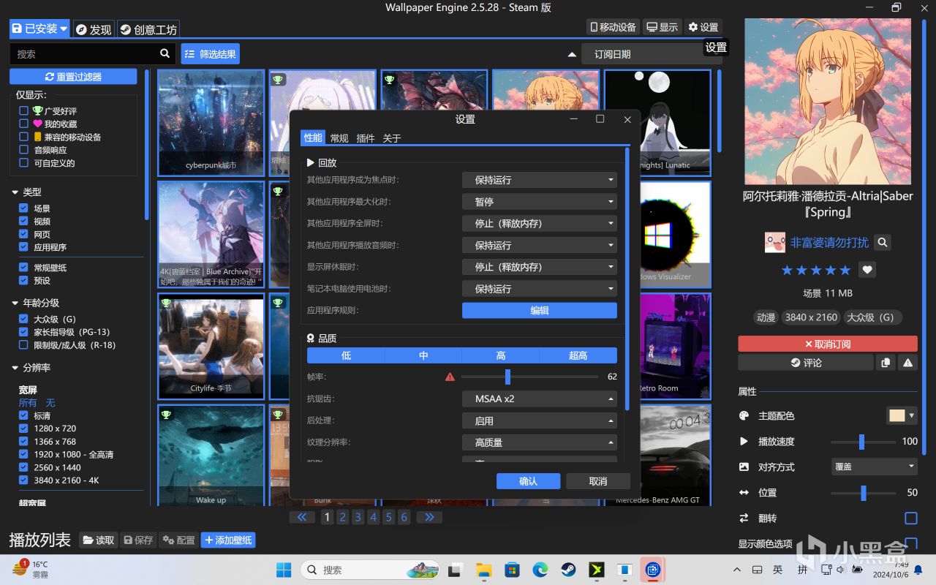Open 其他应用程序最大化时 dropdown showing 暂停
The width and height of the screenshot is (936, 585).
pyautogui.click(x=540, y=202)
